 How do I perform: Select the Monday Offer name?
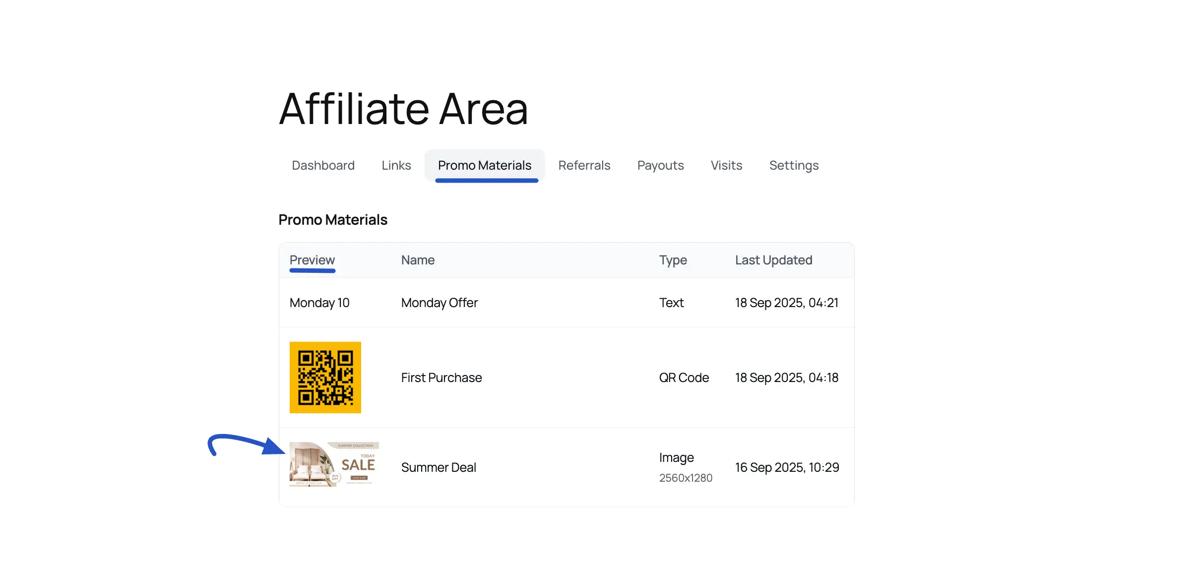(x=439, y=303)
